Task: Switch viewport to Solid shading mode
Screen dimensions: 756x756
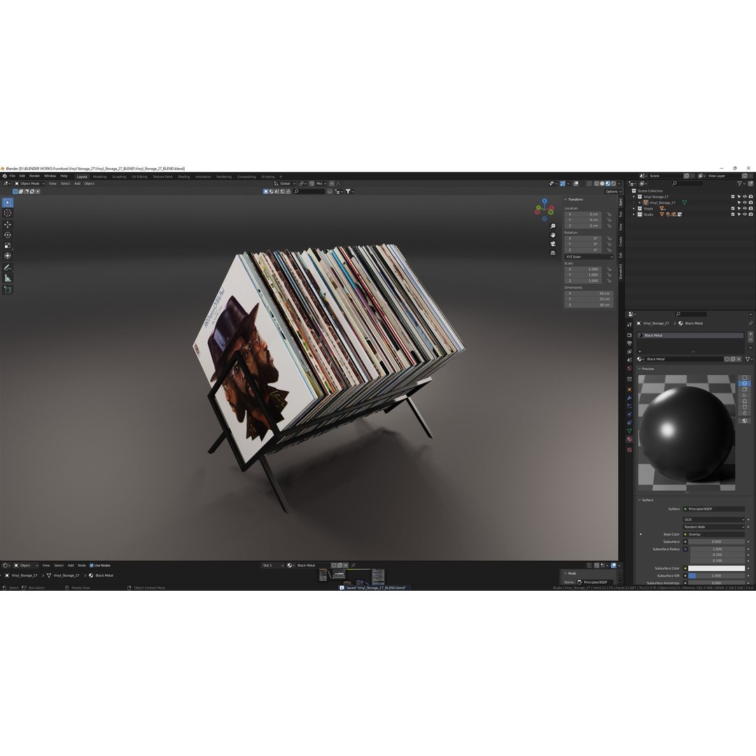Action: pyautogui.click(x=602, y=183)
